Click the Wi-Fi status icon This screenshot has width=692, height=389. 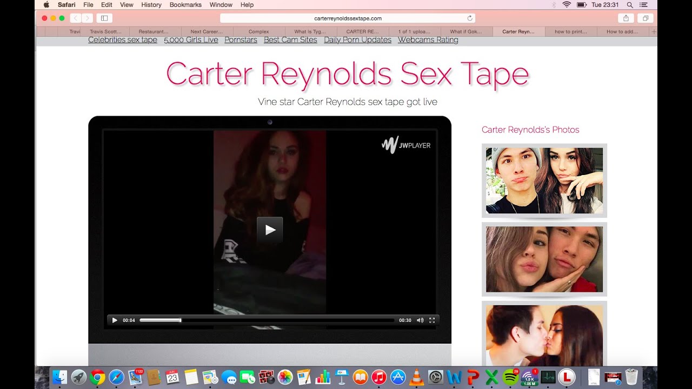[x=567, y=4]
